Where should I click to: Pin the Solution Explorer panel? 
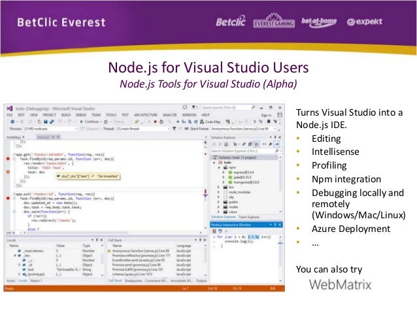click(x=275, y=137)
